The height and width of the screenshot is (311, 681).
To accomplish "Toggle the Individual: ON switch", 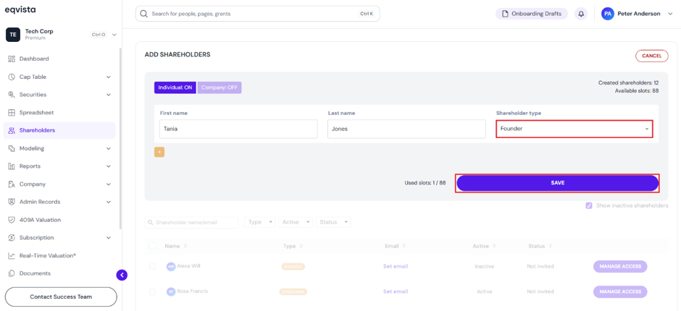I will click(175, 88).
